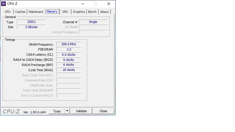Click the Validate button

(x=81, y=111)
